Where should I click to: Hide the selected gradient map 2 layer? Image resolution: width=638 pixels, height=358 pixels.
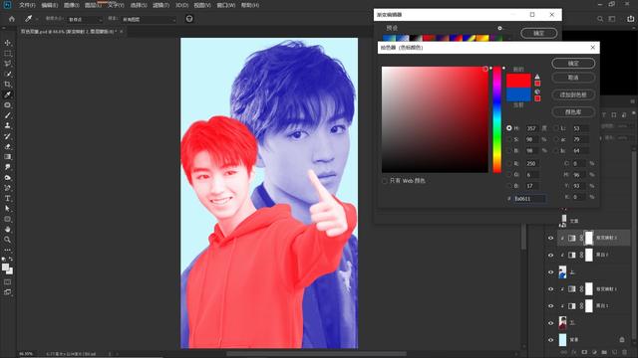[x=550, y=239]
